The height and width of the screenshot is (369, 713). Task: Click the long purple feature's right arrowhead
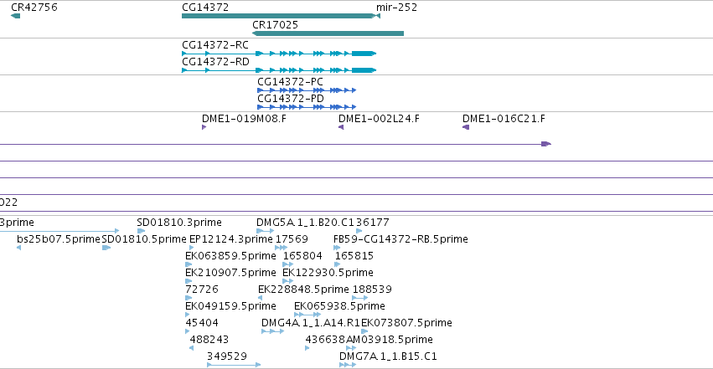pyautogui.click(x=546, y=144)
